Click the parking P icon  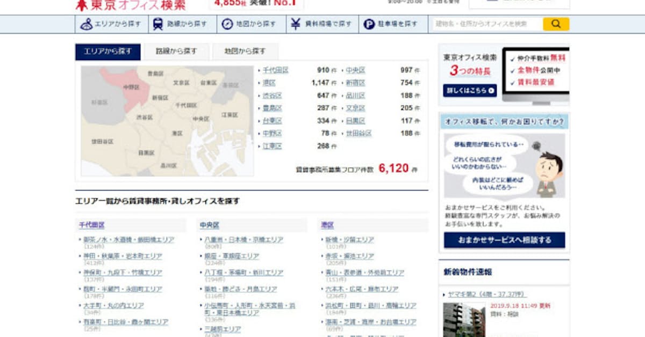(x=369, y=24)
